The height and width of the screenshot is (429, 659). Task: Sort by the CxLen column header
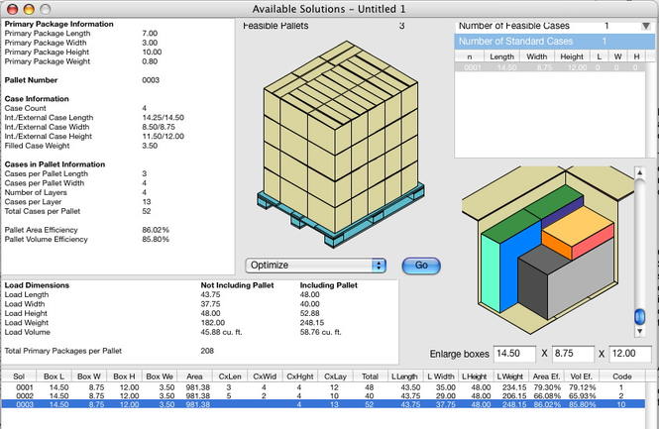(230, 376)
